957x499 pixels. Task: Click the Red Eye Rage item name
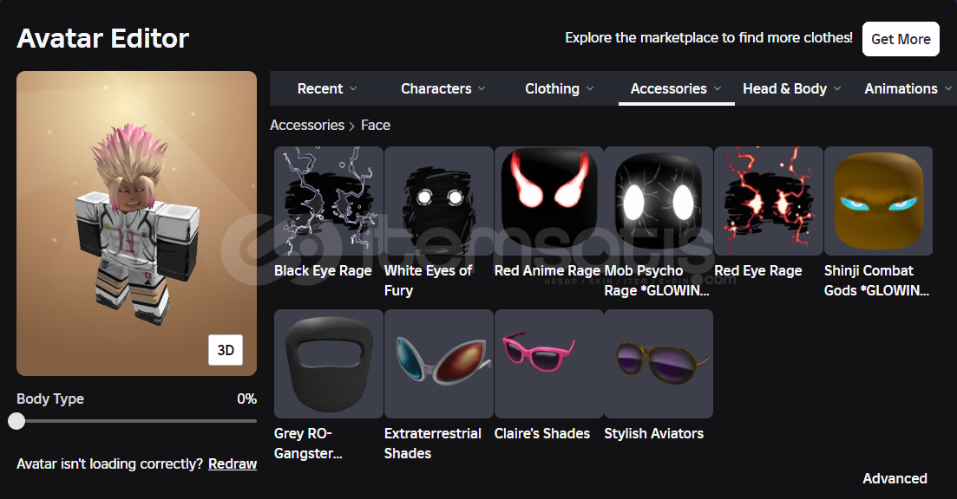point(758,270)
